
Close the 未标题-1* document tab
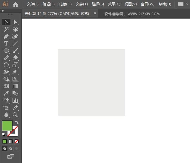95,13
